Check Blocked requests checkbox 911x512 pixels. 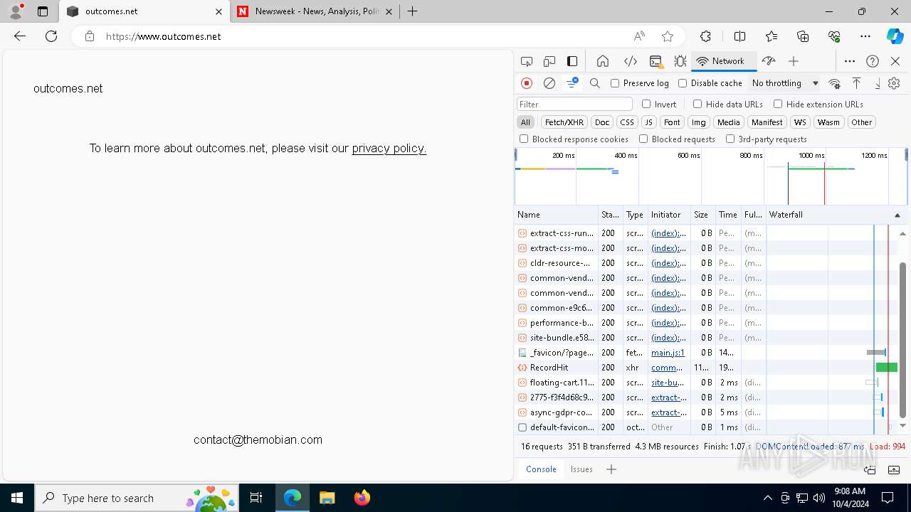coord(643,139)
